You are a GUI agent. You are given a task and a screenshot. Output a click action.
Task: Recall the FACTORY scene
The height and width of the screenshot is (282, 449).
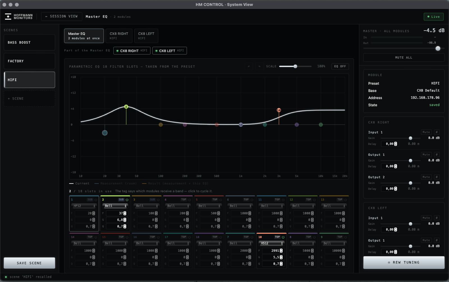tap(29, 61)
